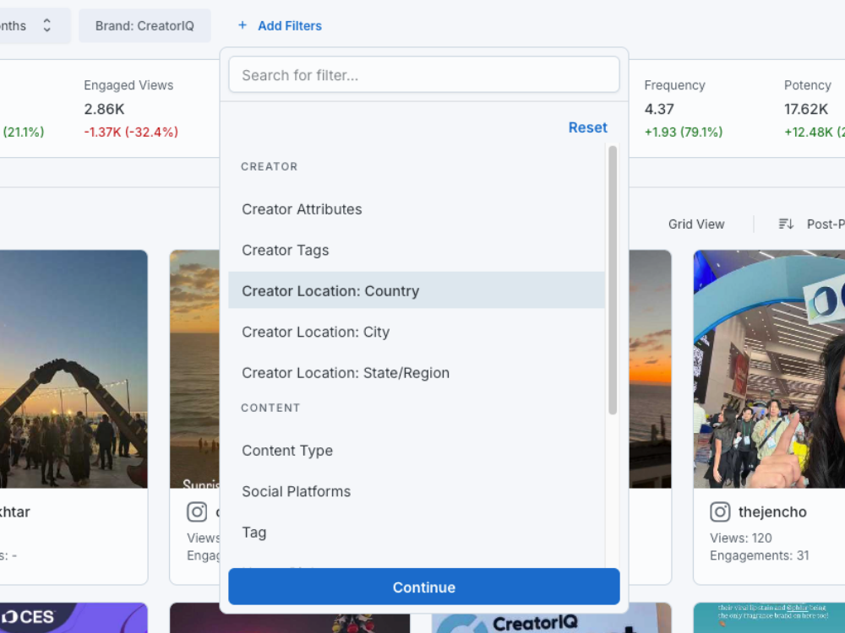Viewport: 845px width, 633px height.
Task: Click the Search for filter field
Action: [x=423, y=75]
